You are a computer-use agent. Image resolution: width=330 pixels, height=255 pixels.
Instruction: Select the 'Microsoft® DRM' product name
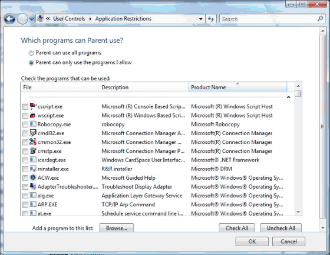(212, 169)
